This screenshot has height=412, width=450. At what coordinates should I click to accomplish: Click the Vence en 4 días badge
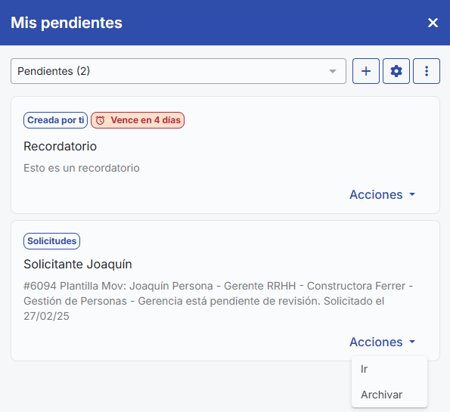[x=138, y=120]
